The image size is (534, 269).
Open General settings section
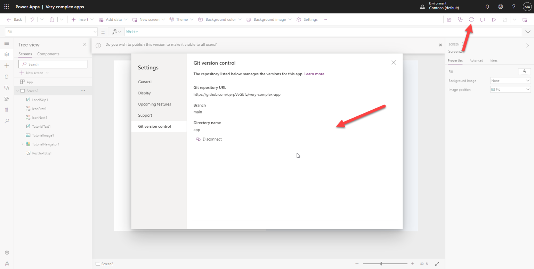(x=159, y=82)
